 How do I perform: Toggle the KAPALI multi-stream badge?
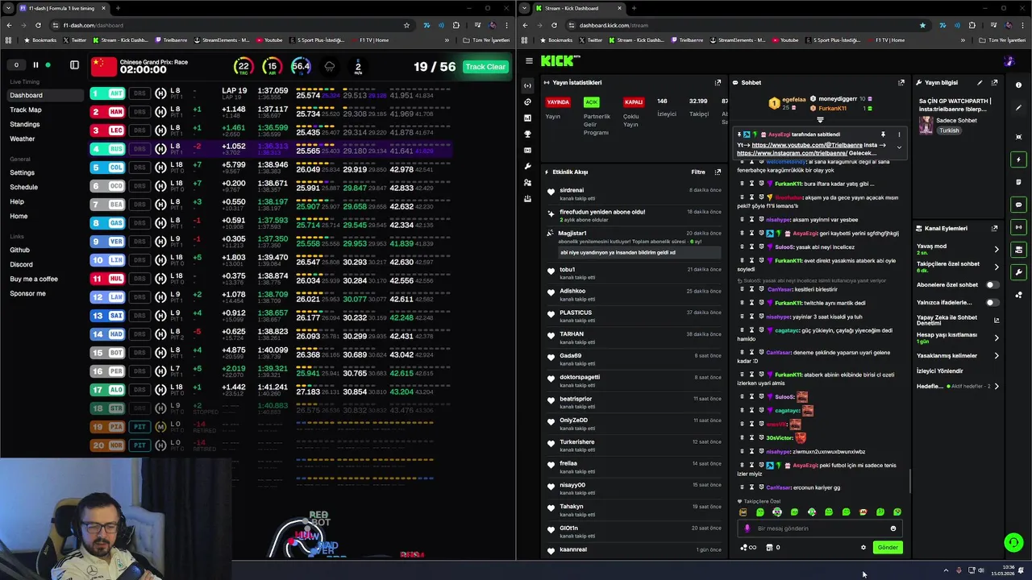(634, 102)
